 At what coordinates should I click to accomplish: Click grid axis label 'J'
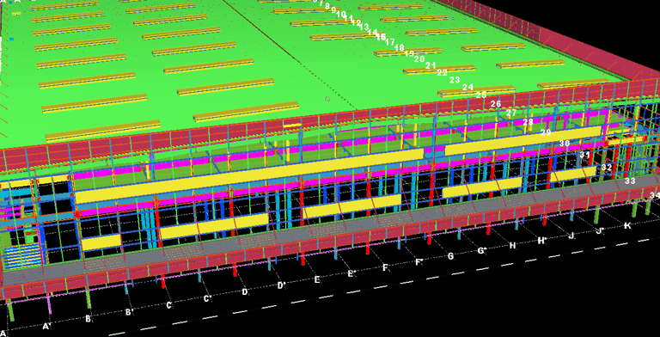coord(571,236)
